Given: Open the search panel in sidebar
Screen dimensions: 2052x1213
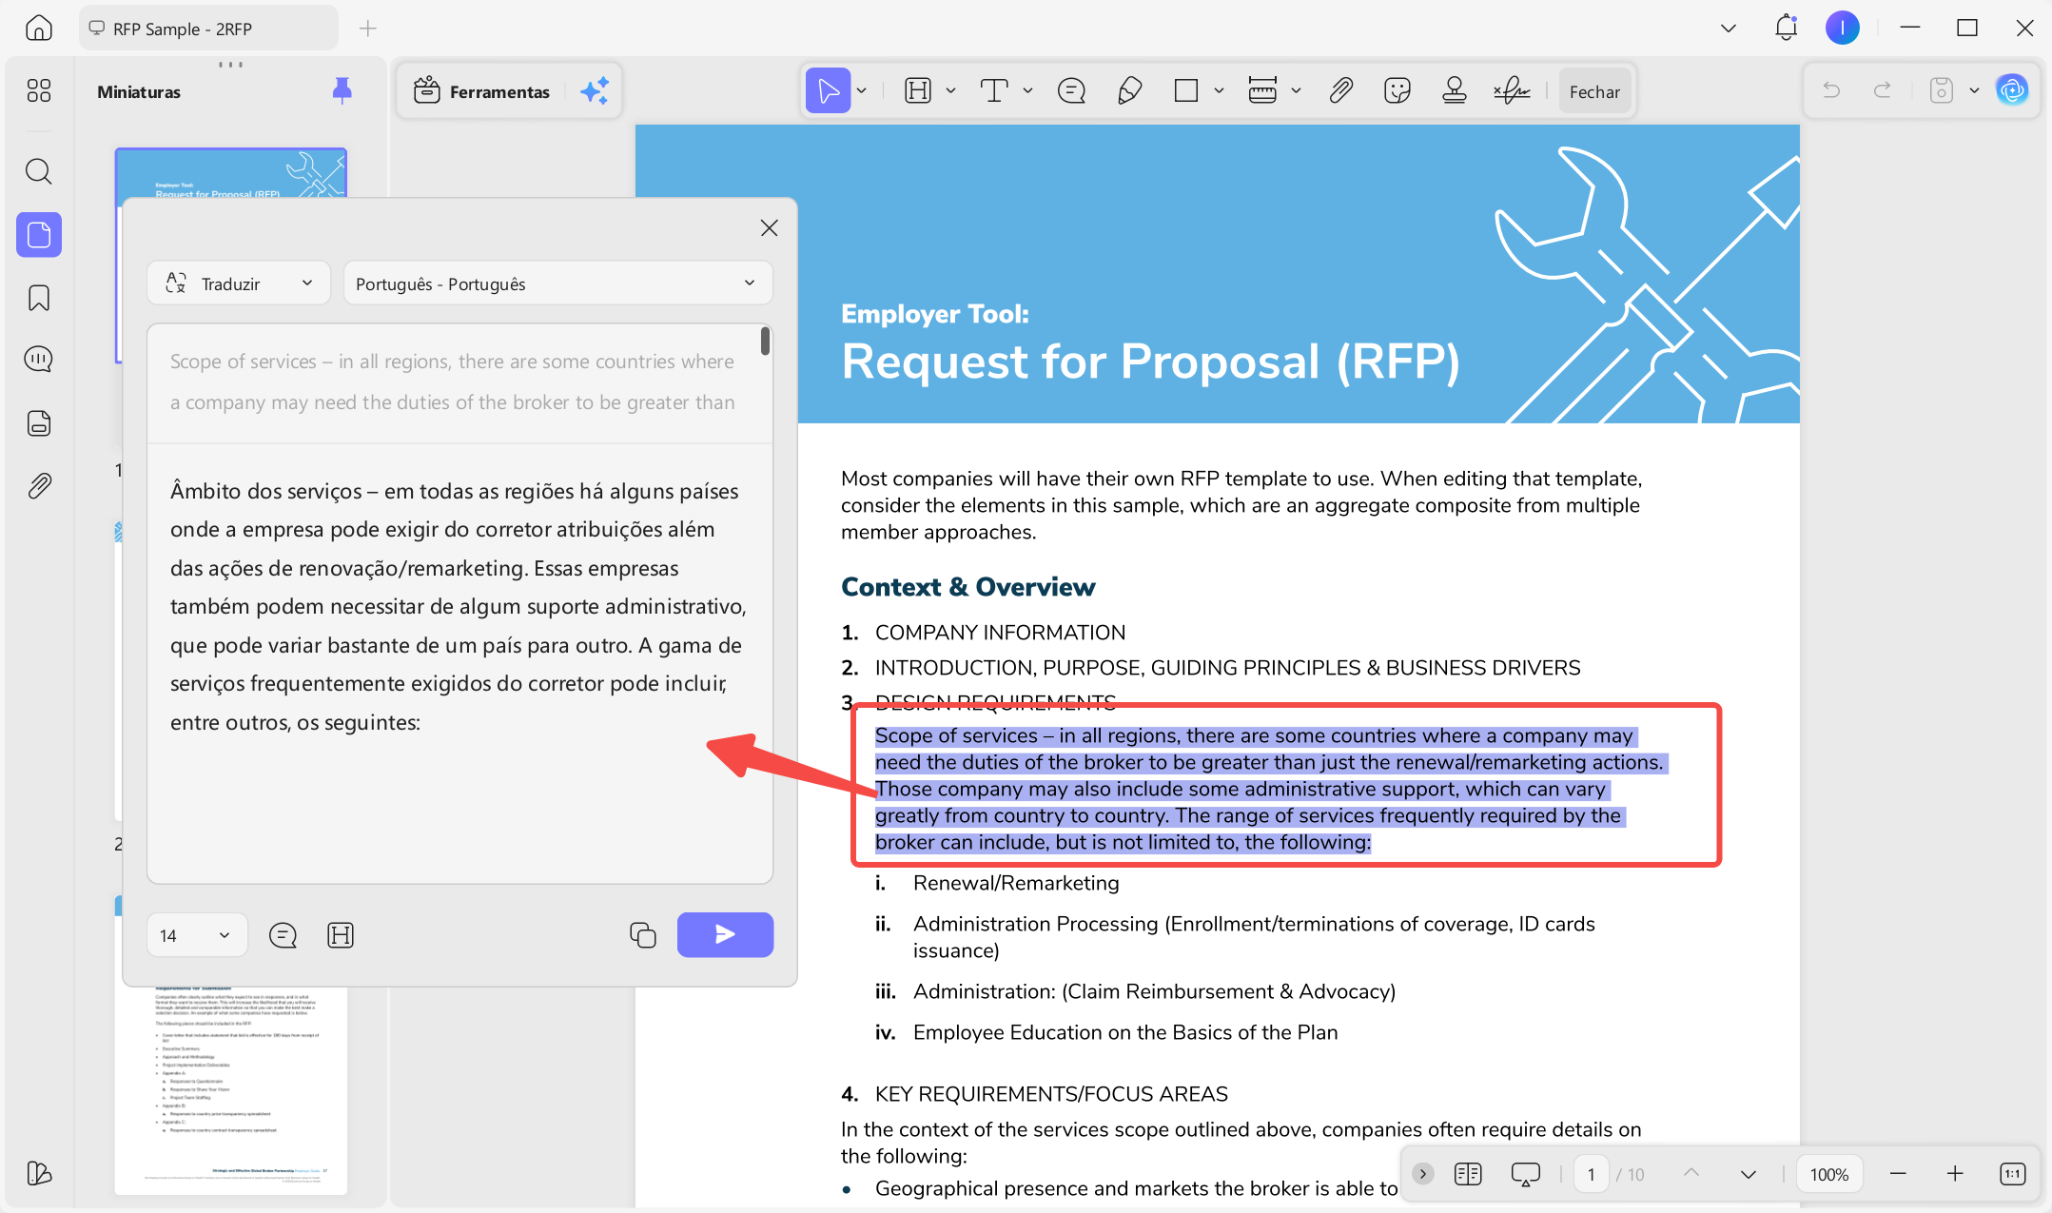Looking at the screenshot, I should point(39,171).
